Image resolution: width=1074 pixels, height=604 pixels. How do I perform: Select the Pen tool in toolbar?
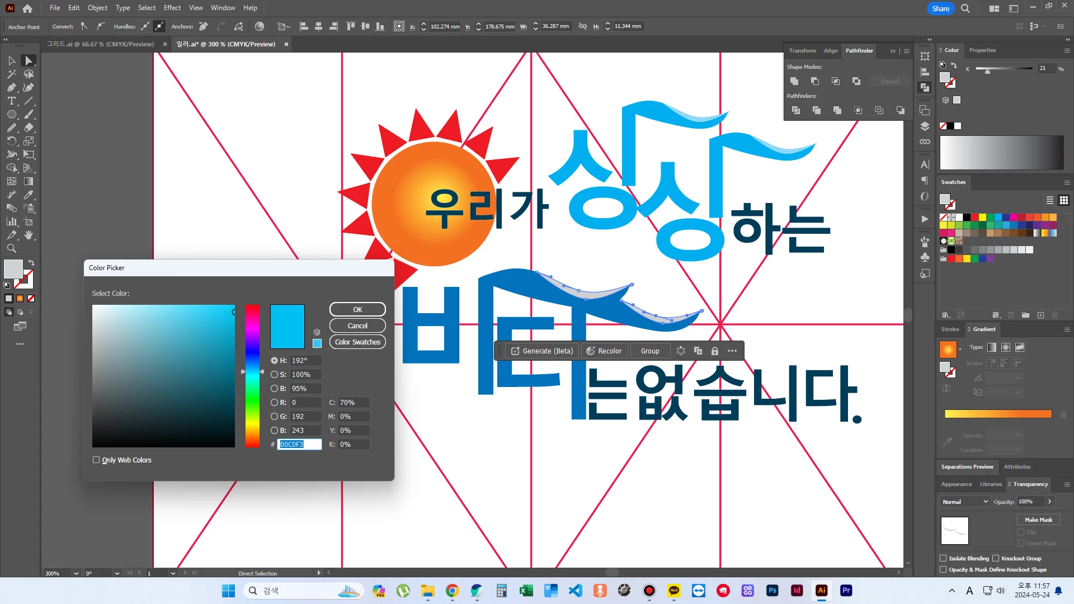pyautogui.click(x=11, y=87)
